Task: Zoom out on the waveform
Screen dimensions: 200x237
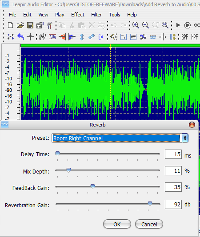Action: 145,25
